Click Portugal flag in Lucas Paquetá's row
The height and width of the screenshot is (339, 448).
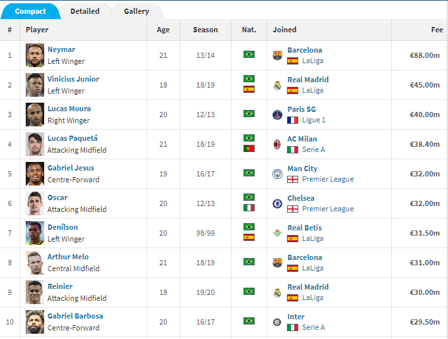pos(249,149)
